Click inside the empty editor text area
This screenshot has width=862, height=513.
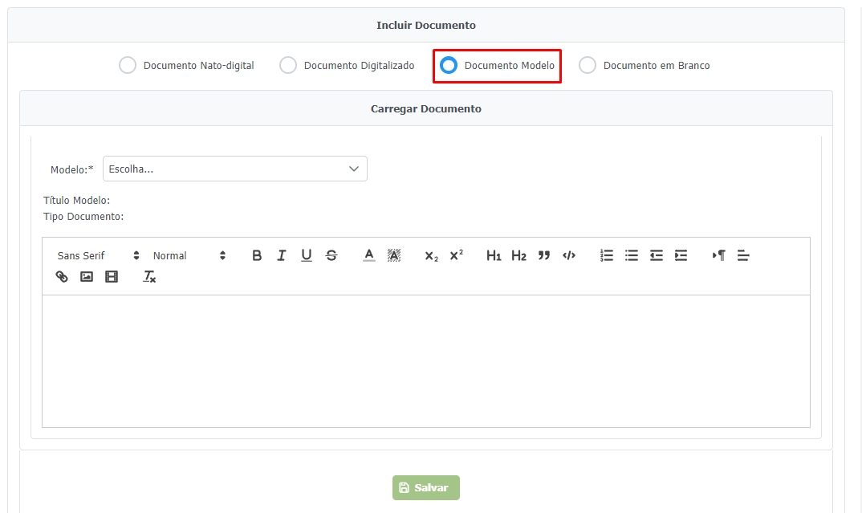425,360
